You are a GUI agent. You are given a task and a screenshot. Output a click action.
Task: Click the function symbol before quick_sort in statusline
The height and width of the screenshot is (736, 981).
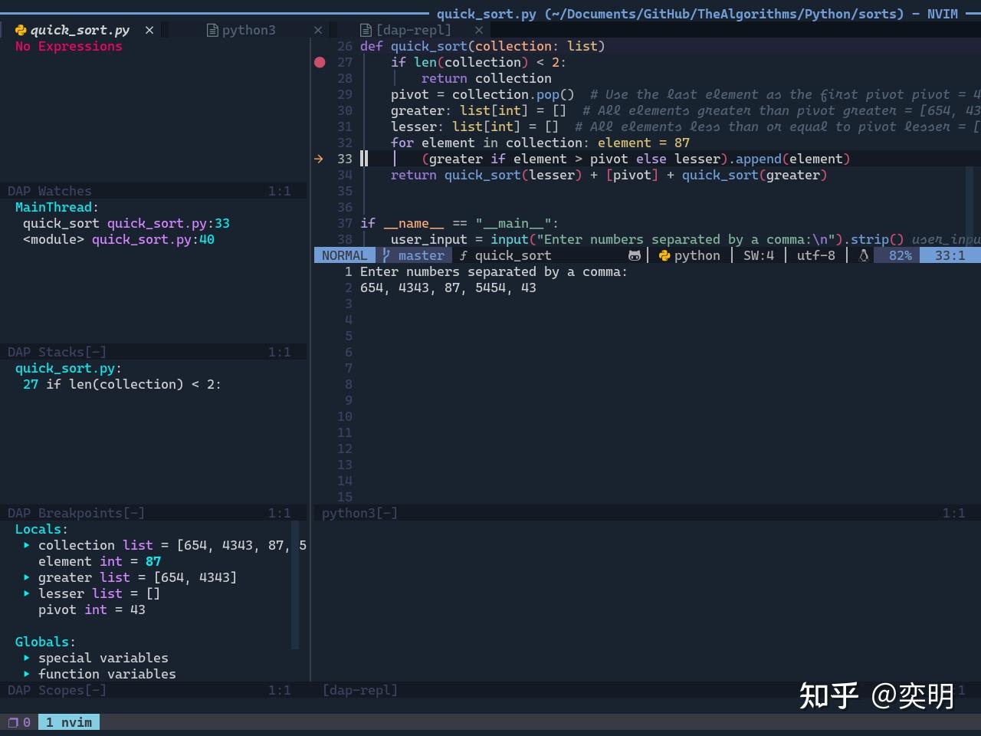tap(463, 255)
